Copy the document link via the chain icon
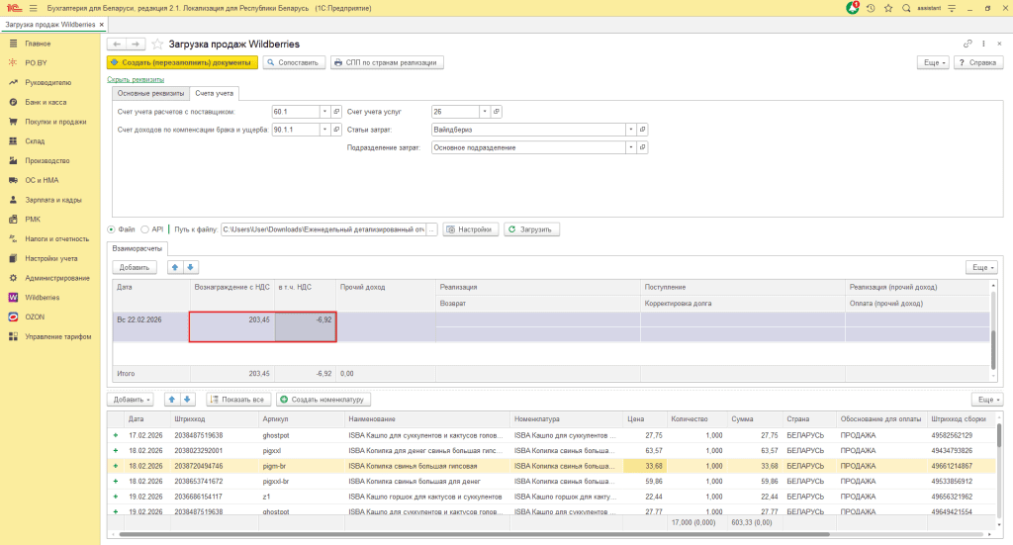 pos(967,45)
